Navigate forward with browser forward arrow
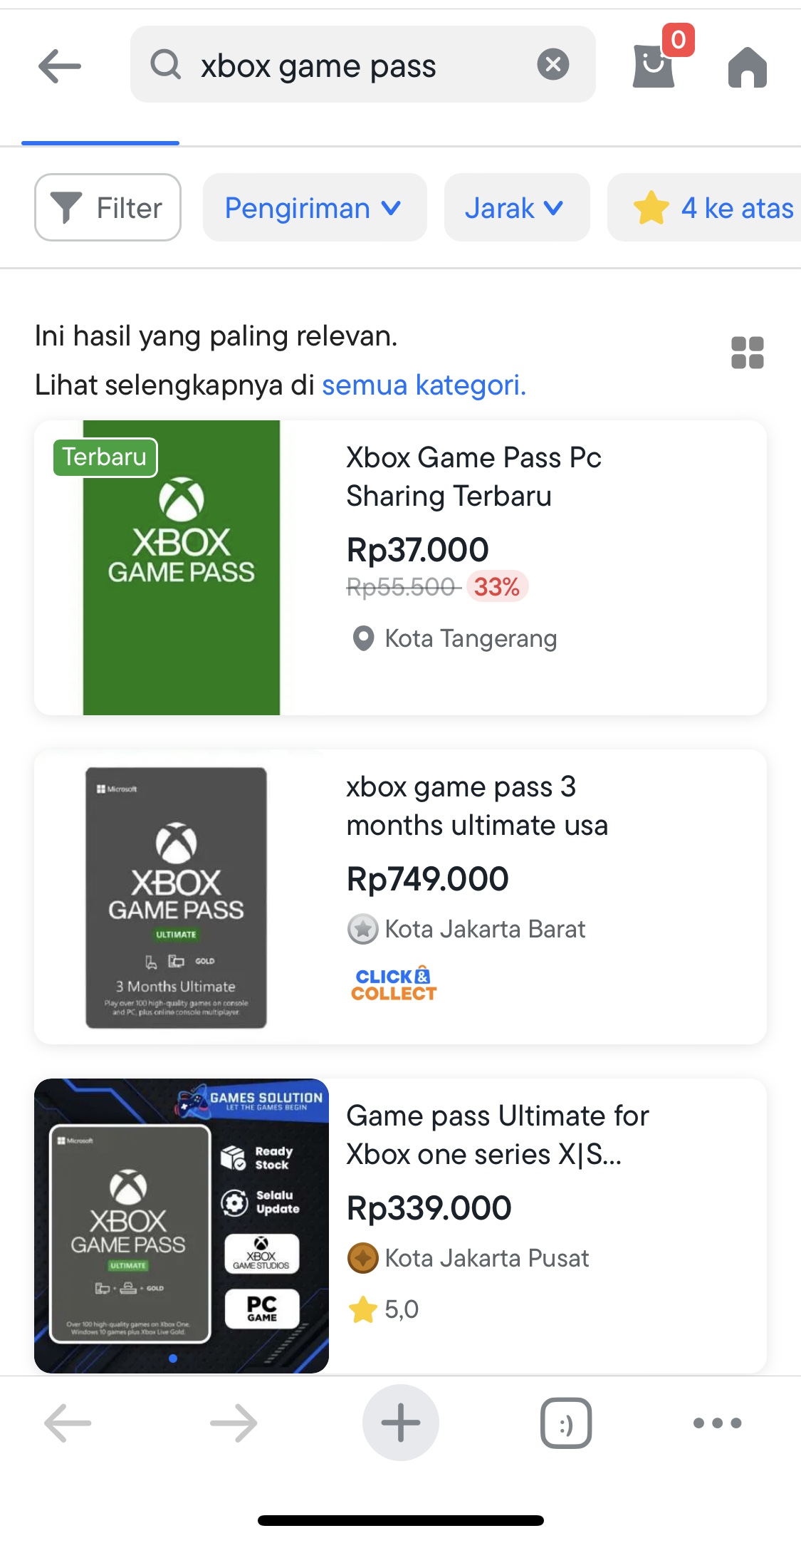801x1543 pixels. tap(234, 1423)
